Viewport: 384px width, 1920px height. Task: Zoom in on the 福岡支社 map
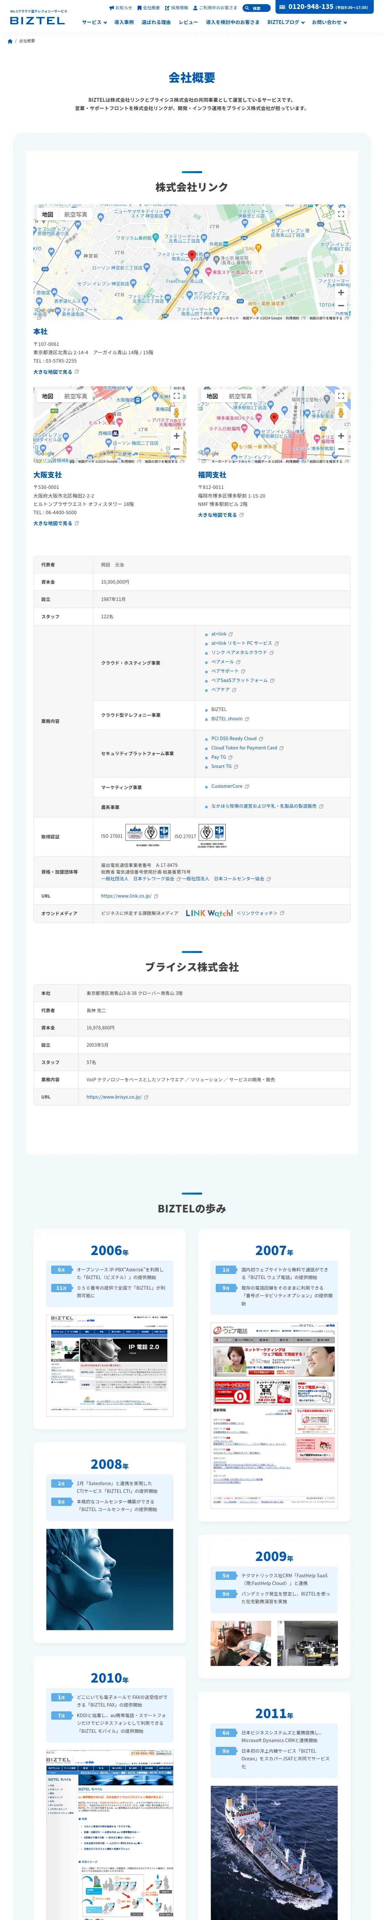pyautogui.click(x=341, y=436)
